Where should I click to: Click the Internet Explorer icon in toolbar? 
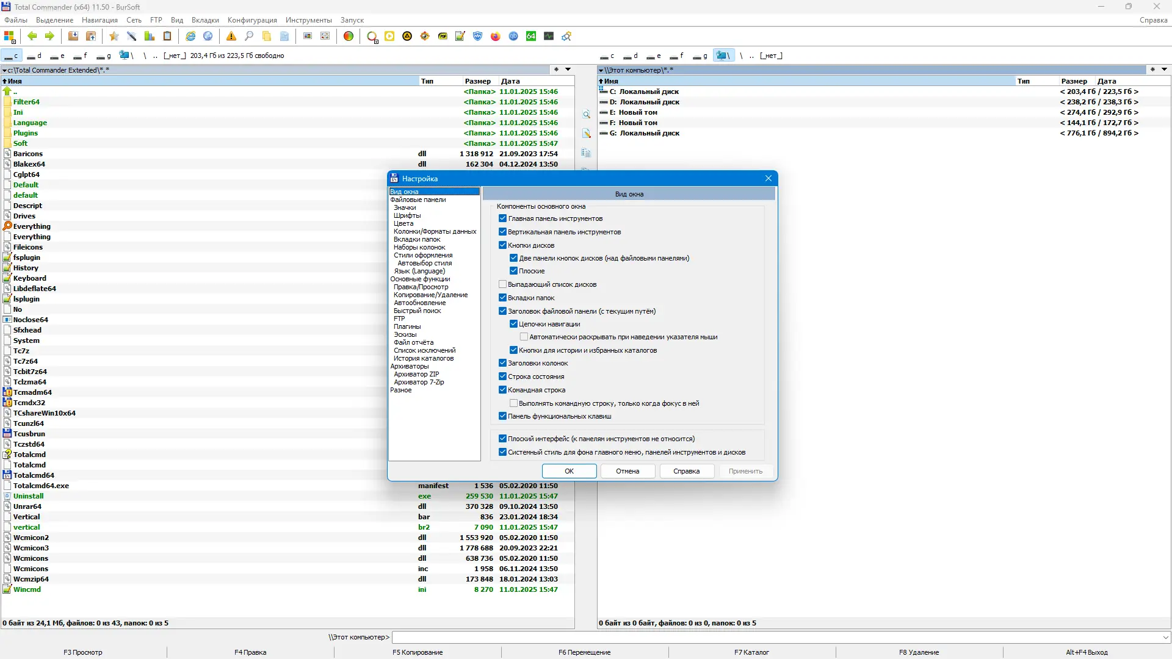coord(190,36)
